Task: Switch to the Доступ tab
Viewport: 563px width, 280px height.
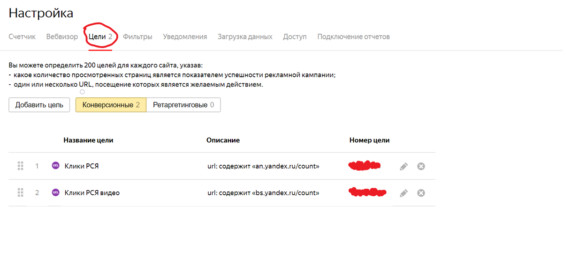Action: [x=295, y=37]
